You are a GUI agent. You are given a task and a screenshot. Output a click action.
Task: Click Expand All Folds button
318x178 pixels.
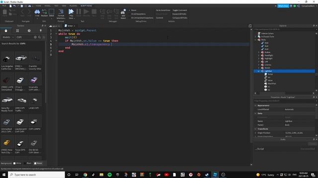point(179,14)
